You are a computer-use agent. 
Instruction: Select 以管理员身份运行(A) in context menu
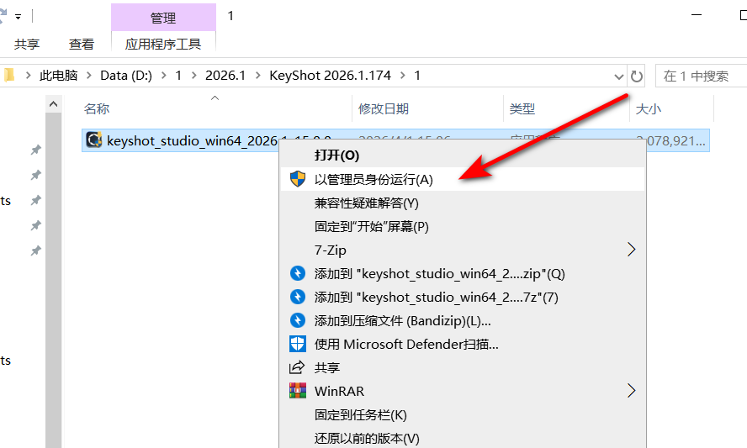[463, 179]
